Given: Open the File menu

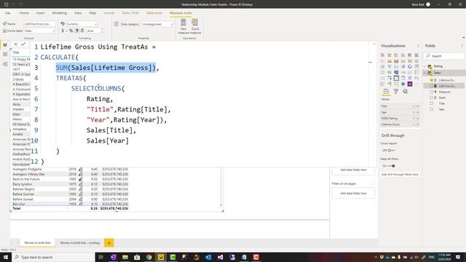Looking at the screenshot, I should click(8, 13).
